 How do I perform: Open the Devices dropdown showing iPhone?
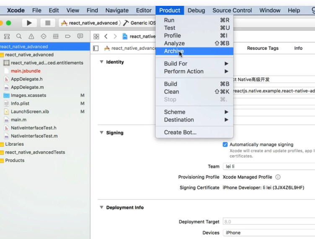pyautogui.click(x=269, y=233)
